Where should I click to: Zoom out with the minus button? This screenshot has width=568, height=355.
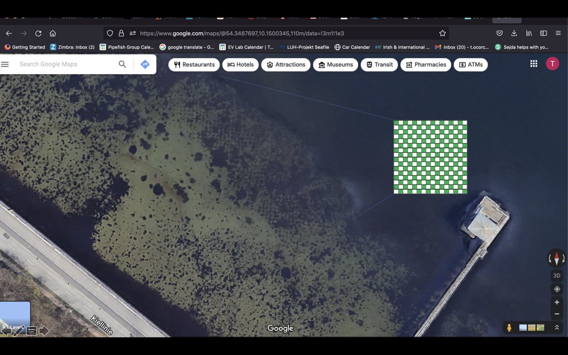[x=557, y=313]
